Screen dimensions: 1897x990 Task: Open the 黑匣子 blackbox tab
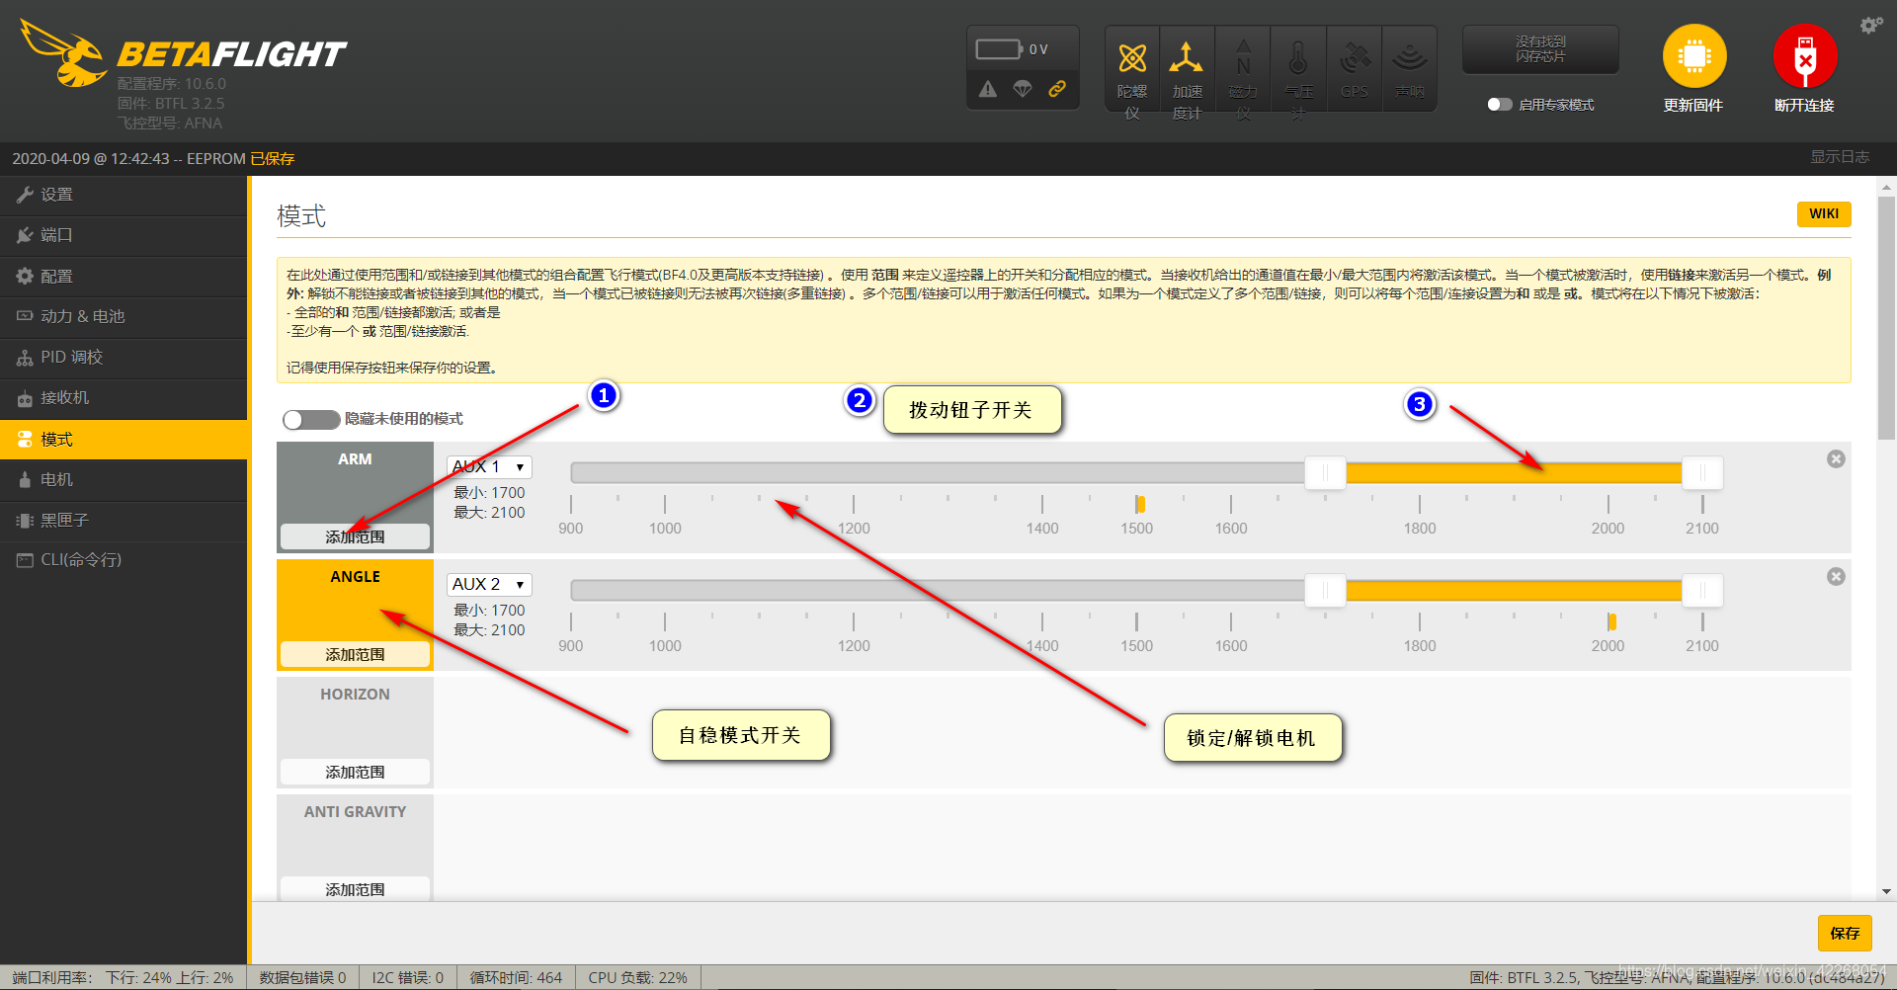tap(124, 520)
